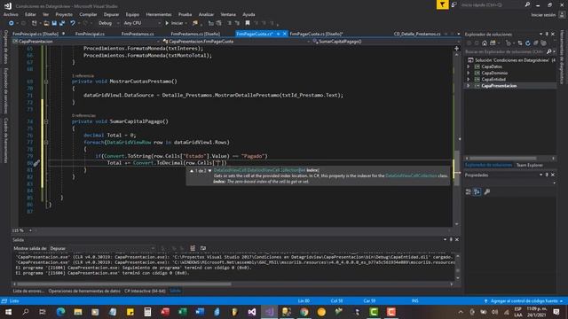Image resolution: width=568 pixels, height=319 pixels.
Task: Click the Alphabetical sort icon in Propiedades
Action: [477, 191]
